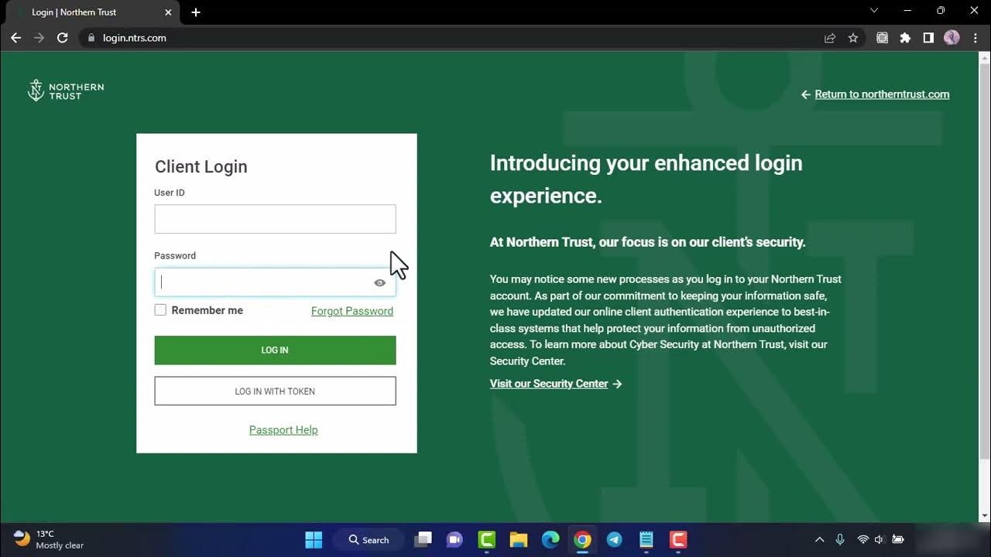The image size is (991, 557).
Task: Select the Login | Northern Trust tab
Action: [91, 12]
